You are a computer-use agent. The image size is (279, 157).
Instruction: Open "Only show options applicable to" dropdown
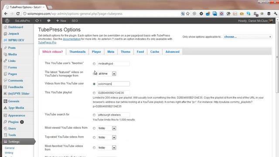point(248,37)
